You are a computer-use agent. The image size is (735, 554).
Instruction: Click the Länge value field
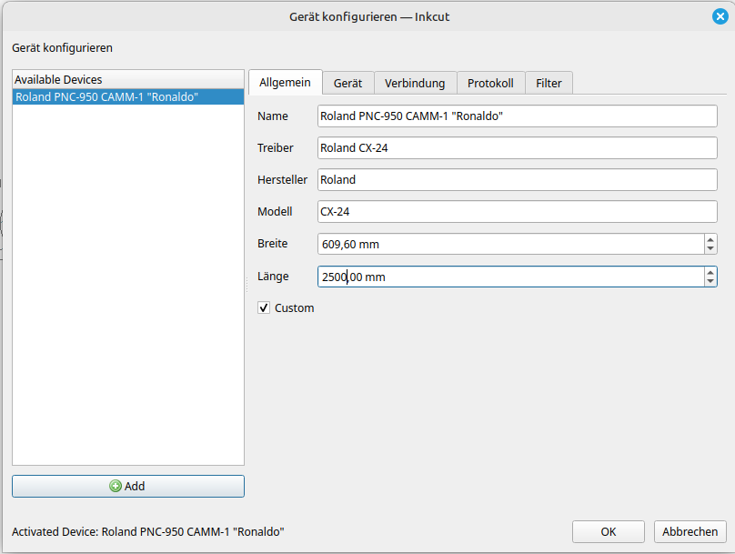510,277
